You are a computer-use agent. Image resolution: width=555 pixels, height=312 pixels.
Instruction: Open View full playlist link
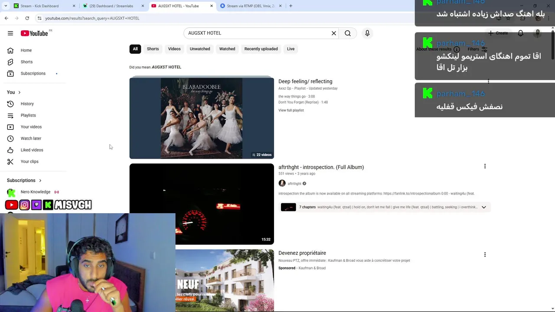click(x=291, y=110)
